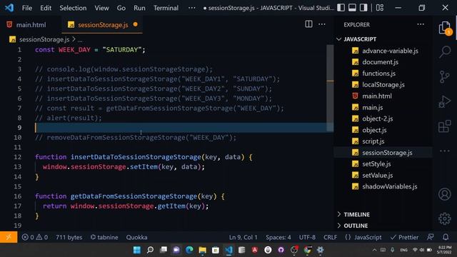Open taskbar Search magnifier icon
Screen dimensions: 457x257
click(150, 250)
